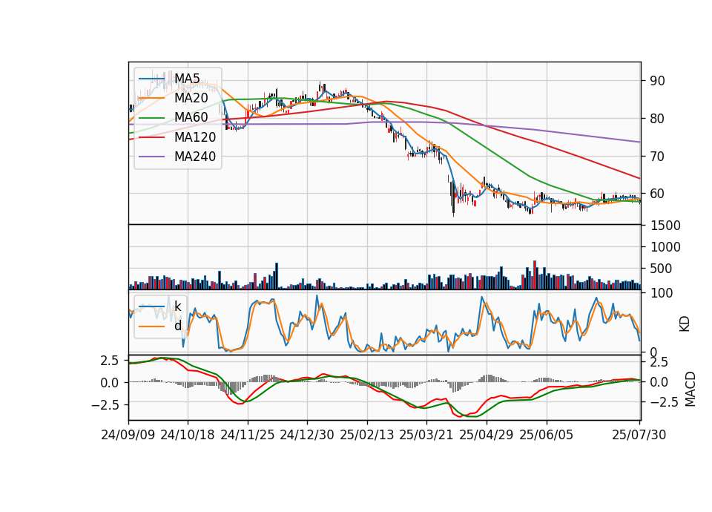Click the 25/04/29 date axis label
The width and height of the screenshot is (712, 512).
[487, 435]
